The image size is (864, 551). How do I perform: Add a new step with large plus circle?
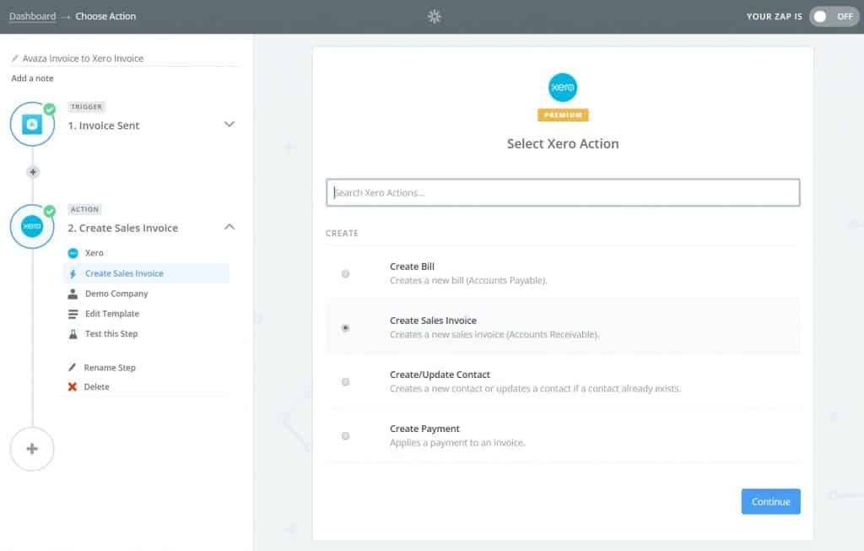point(32,449)
